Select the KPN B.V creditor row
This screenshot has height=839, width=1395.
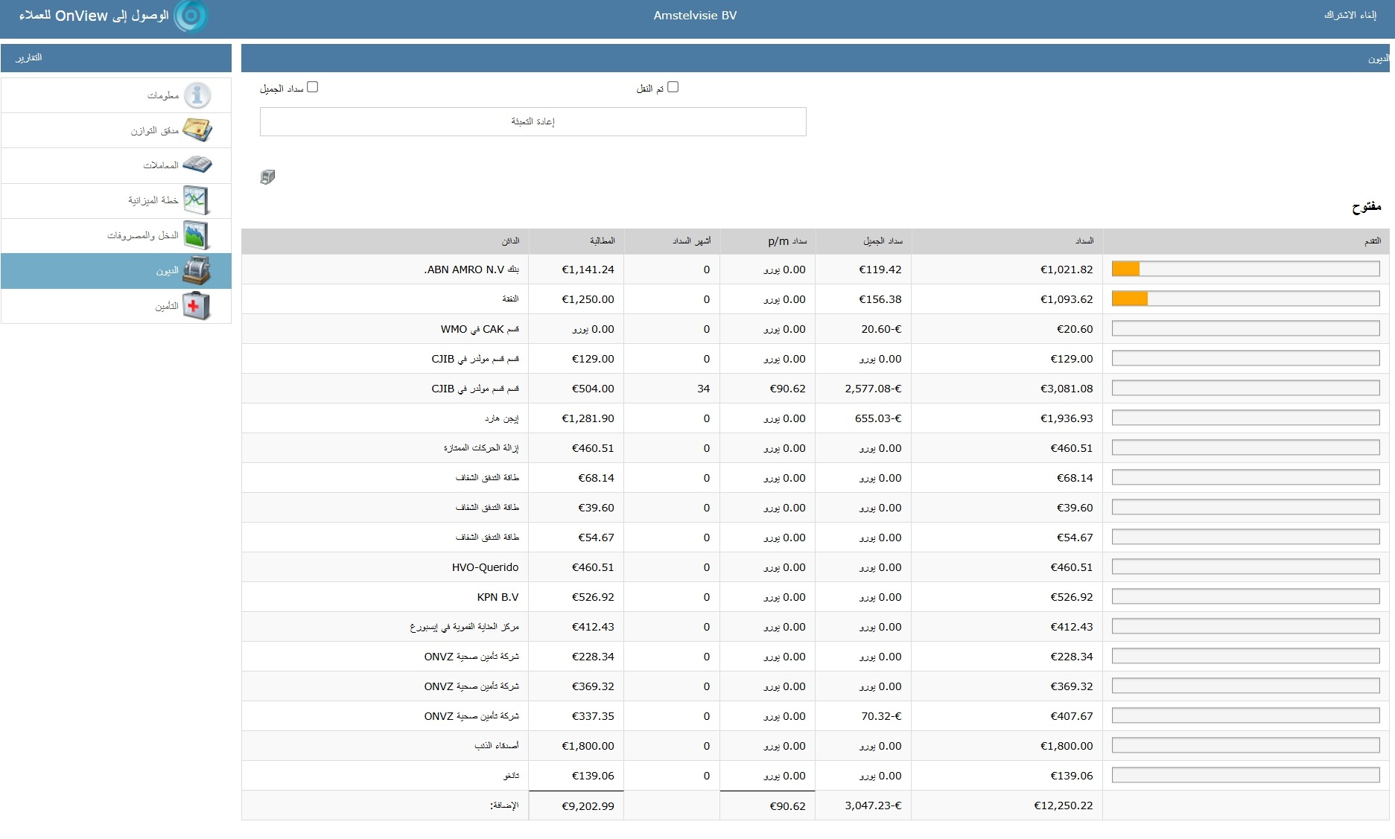click(498, 597)
